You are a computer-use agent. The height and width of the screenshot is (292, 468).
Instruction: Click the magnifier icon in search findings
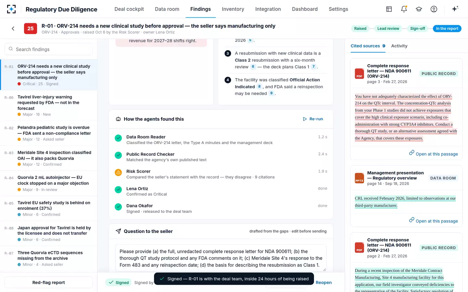pyautogui.click(x=11, y=49)
